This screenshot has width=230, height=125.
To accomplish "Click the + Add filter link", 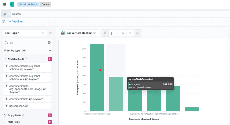I will click(x=16, y=21).
